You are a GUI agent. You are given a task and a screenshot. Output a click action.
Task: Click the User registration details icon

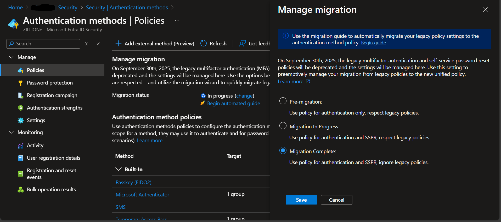(x=20, y=158)
